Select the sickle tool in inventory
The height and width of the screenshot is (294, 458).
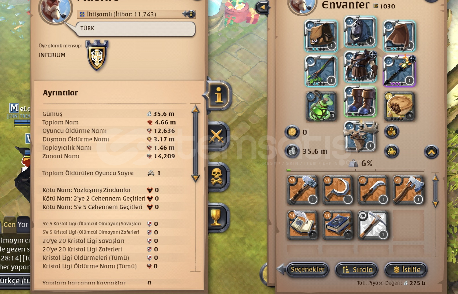point(337,190)
